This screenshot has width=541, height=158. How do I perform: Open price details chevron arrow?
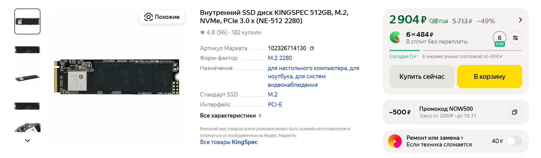[520, 20]
